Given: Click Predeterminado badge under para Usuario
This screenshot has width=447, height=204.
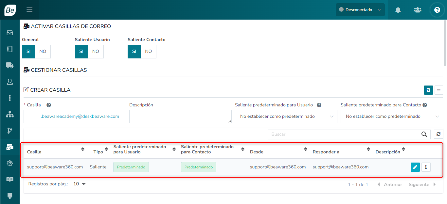Looking at the screenshot, I should point(131,167).
